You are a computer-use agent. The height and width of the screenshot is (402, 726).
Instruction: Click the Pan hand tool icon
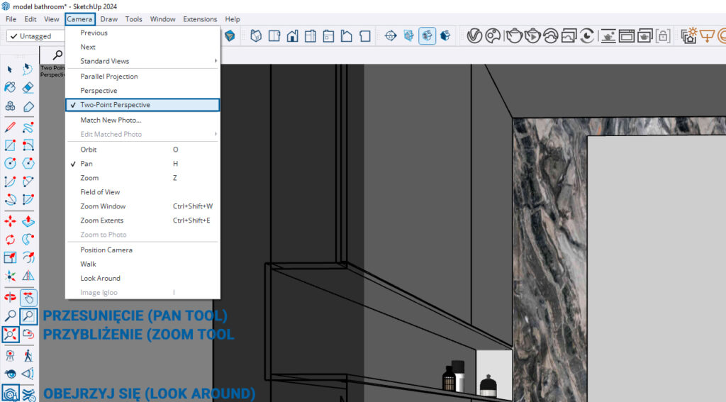coord(28,298)
